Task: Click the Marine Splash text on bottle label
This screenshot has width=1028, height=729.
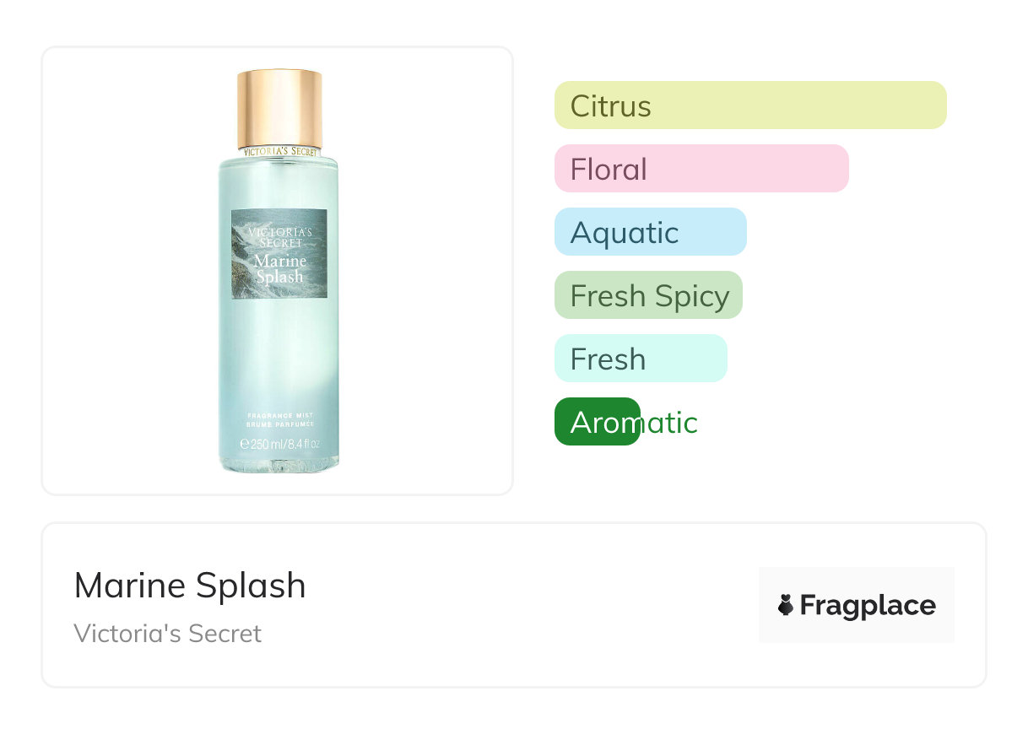Action: [279, 268]
